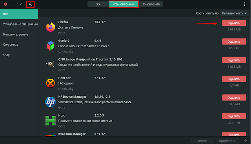Open the search magnifier icon
Screen dimensions: 251x144
coord(30,4)
